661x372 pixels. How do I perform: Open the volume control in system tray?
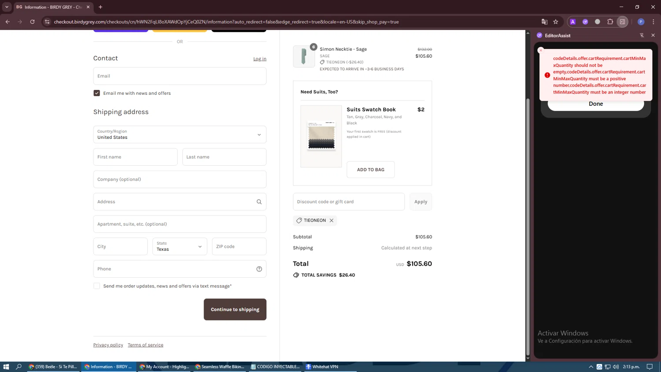616,367
